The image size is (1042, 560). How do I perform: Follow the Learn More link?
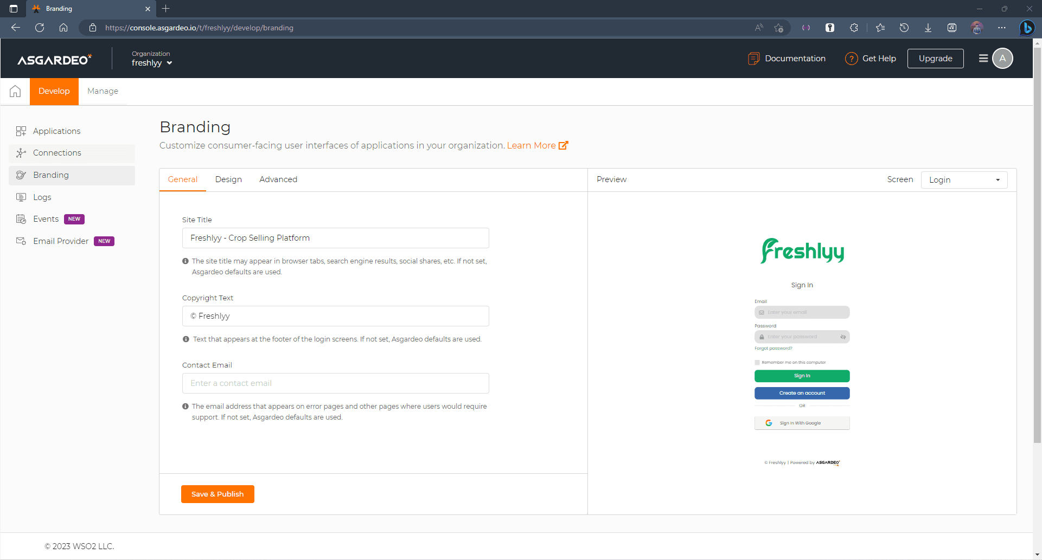point(537,145)
